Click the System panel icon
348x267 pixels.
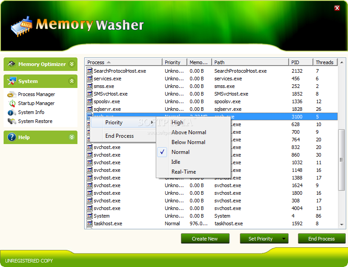[12, 81]
